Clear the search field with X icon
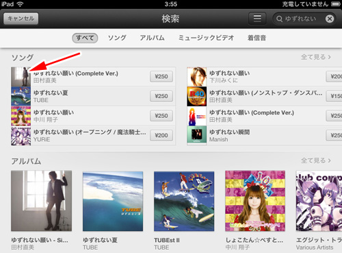Viewport: 342px width, 253px height. (330, 19)
